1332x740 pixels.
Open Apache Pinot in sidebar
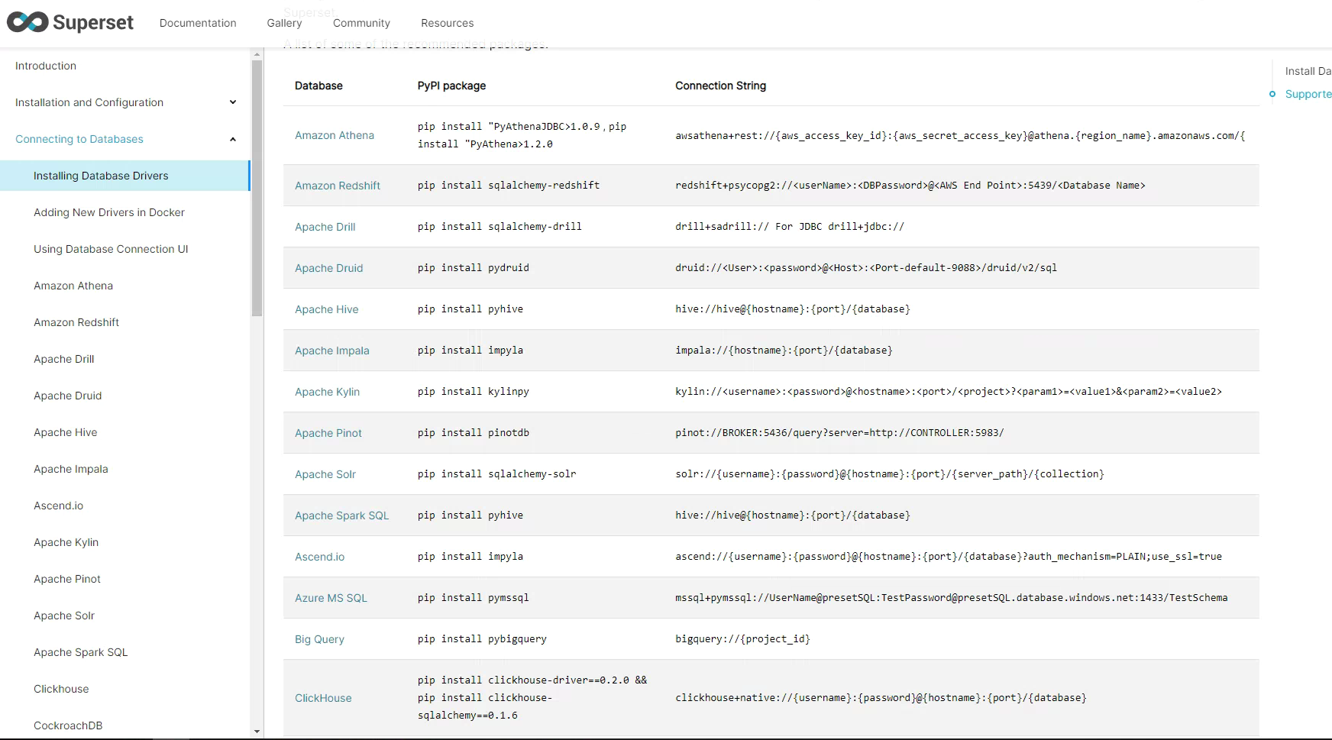67,579
